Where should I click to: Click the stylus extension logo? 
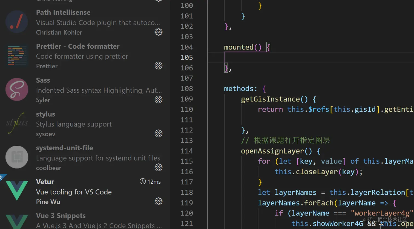point(17,123)
